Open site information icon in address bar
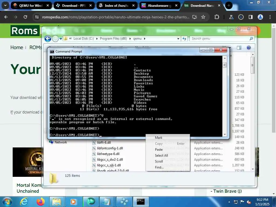276x207 pixels. pyautogui.click(x=37, y=17)
